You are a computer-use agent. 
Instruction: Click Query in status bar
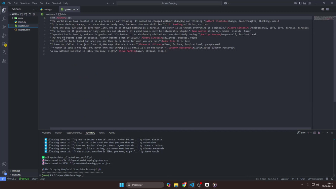point(35,179)
